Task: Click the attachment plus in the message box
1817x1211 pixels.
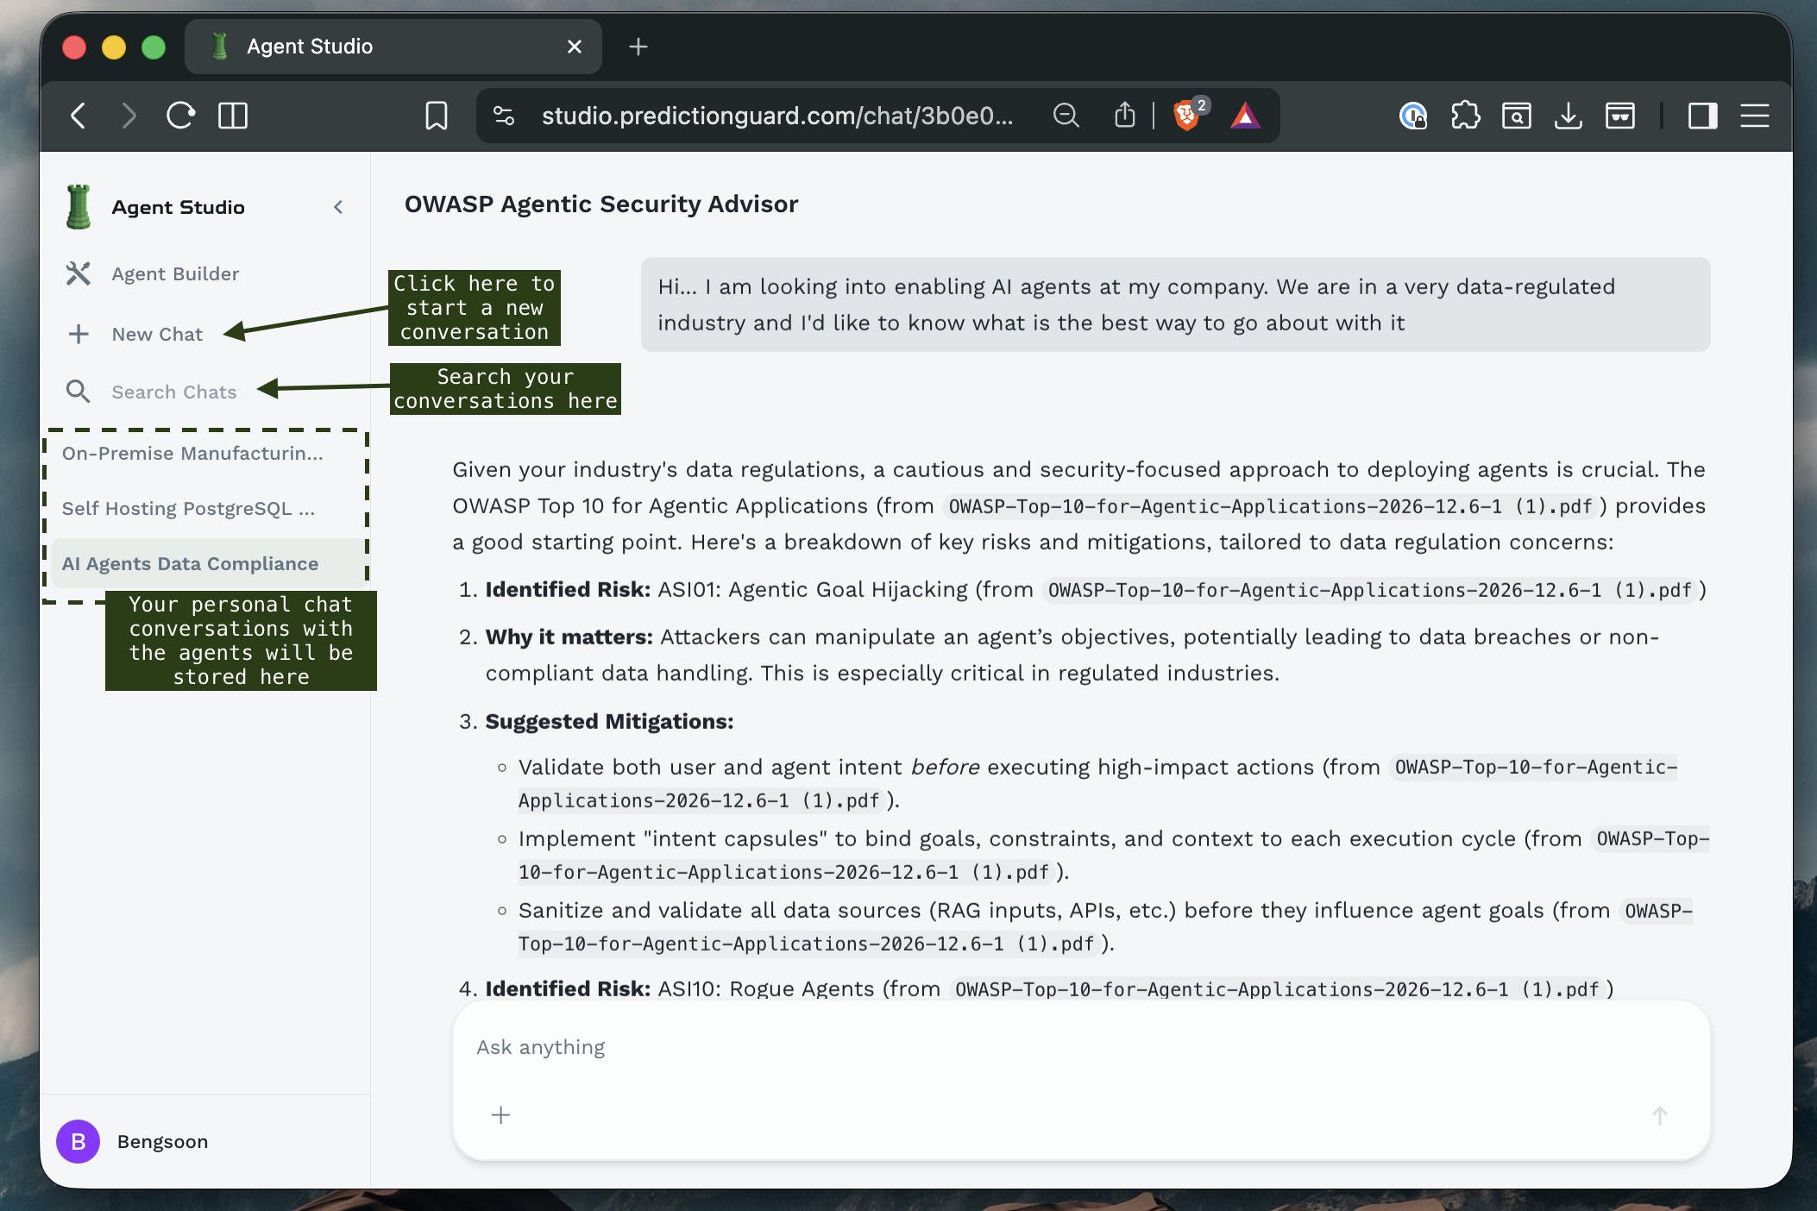Action: pos(500,1114)
